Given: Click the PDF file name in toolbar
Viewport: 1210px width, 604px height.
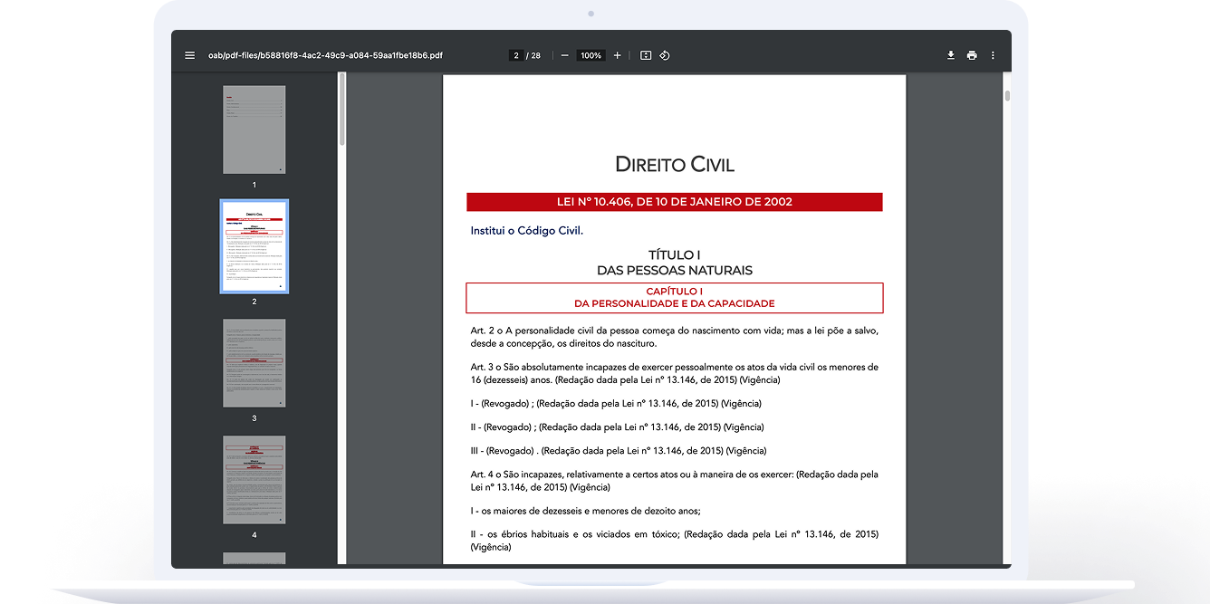Looking at the screenshot, I should (325, 55).
